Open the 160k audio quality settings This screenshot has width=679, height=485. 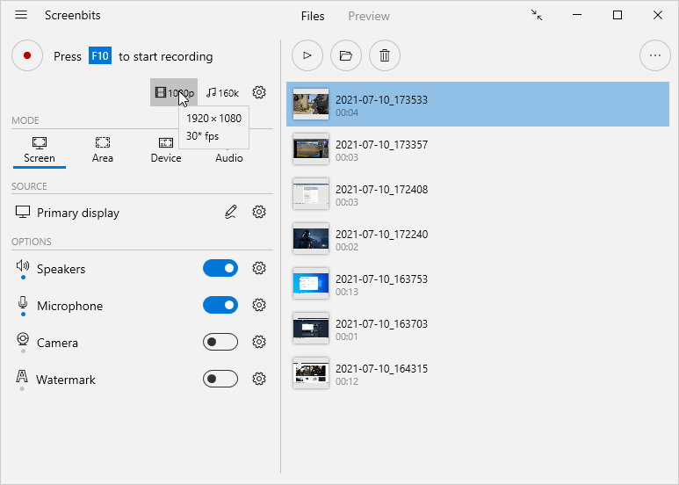222,92
